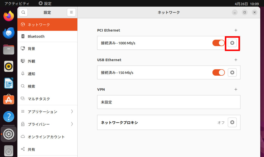Expand プライバシー submenu chevron
The image size is (264, 157).
pos(72,124)
